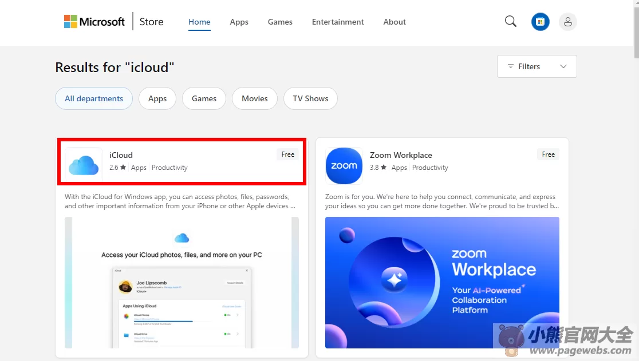Screen dimensions: 639x361
Task: Click the Free badge on Zoom Workplace card
Action: click(548, 154)
